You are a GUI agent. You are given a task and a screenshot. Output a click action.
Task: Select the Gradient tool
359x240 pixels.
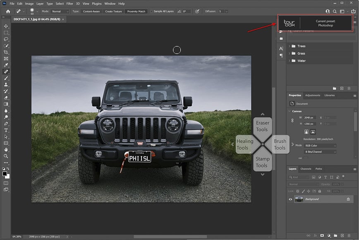point(6,104)
